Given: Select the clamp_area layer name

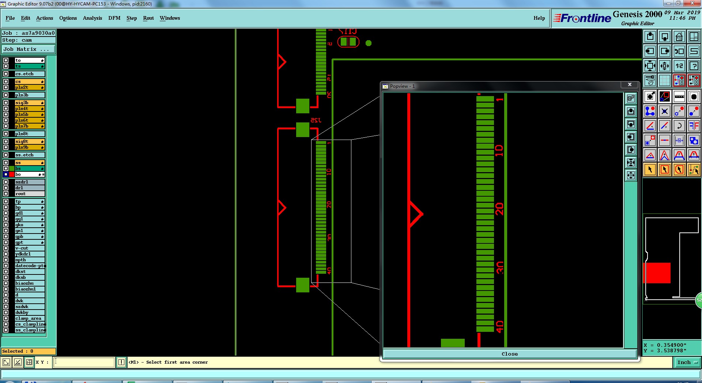Looking at the screenshot, I should (30, 318).
